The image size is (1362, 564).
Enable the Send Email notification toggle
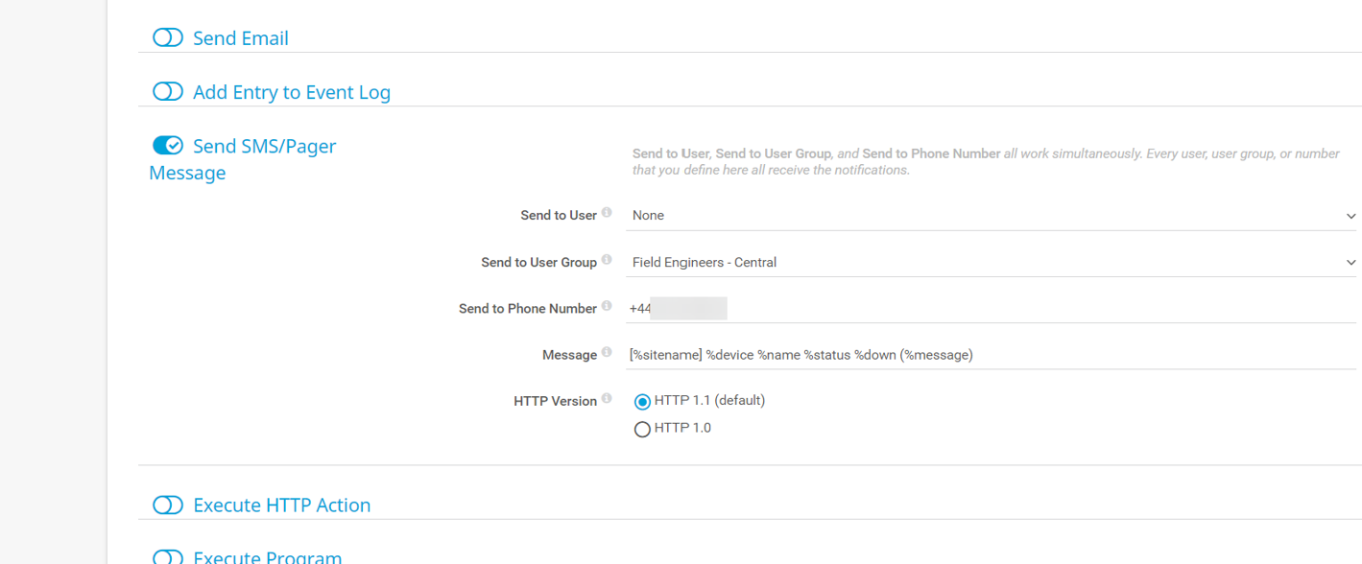pos(168,36)
